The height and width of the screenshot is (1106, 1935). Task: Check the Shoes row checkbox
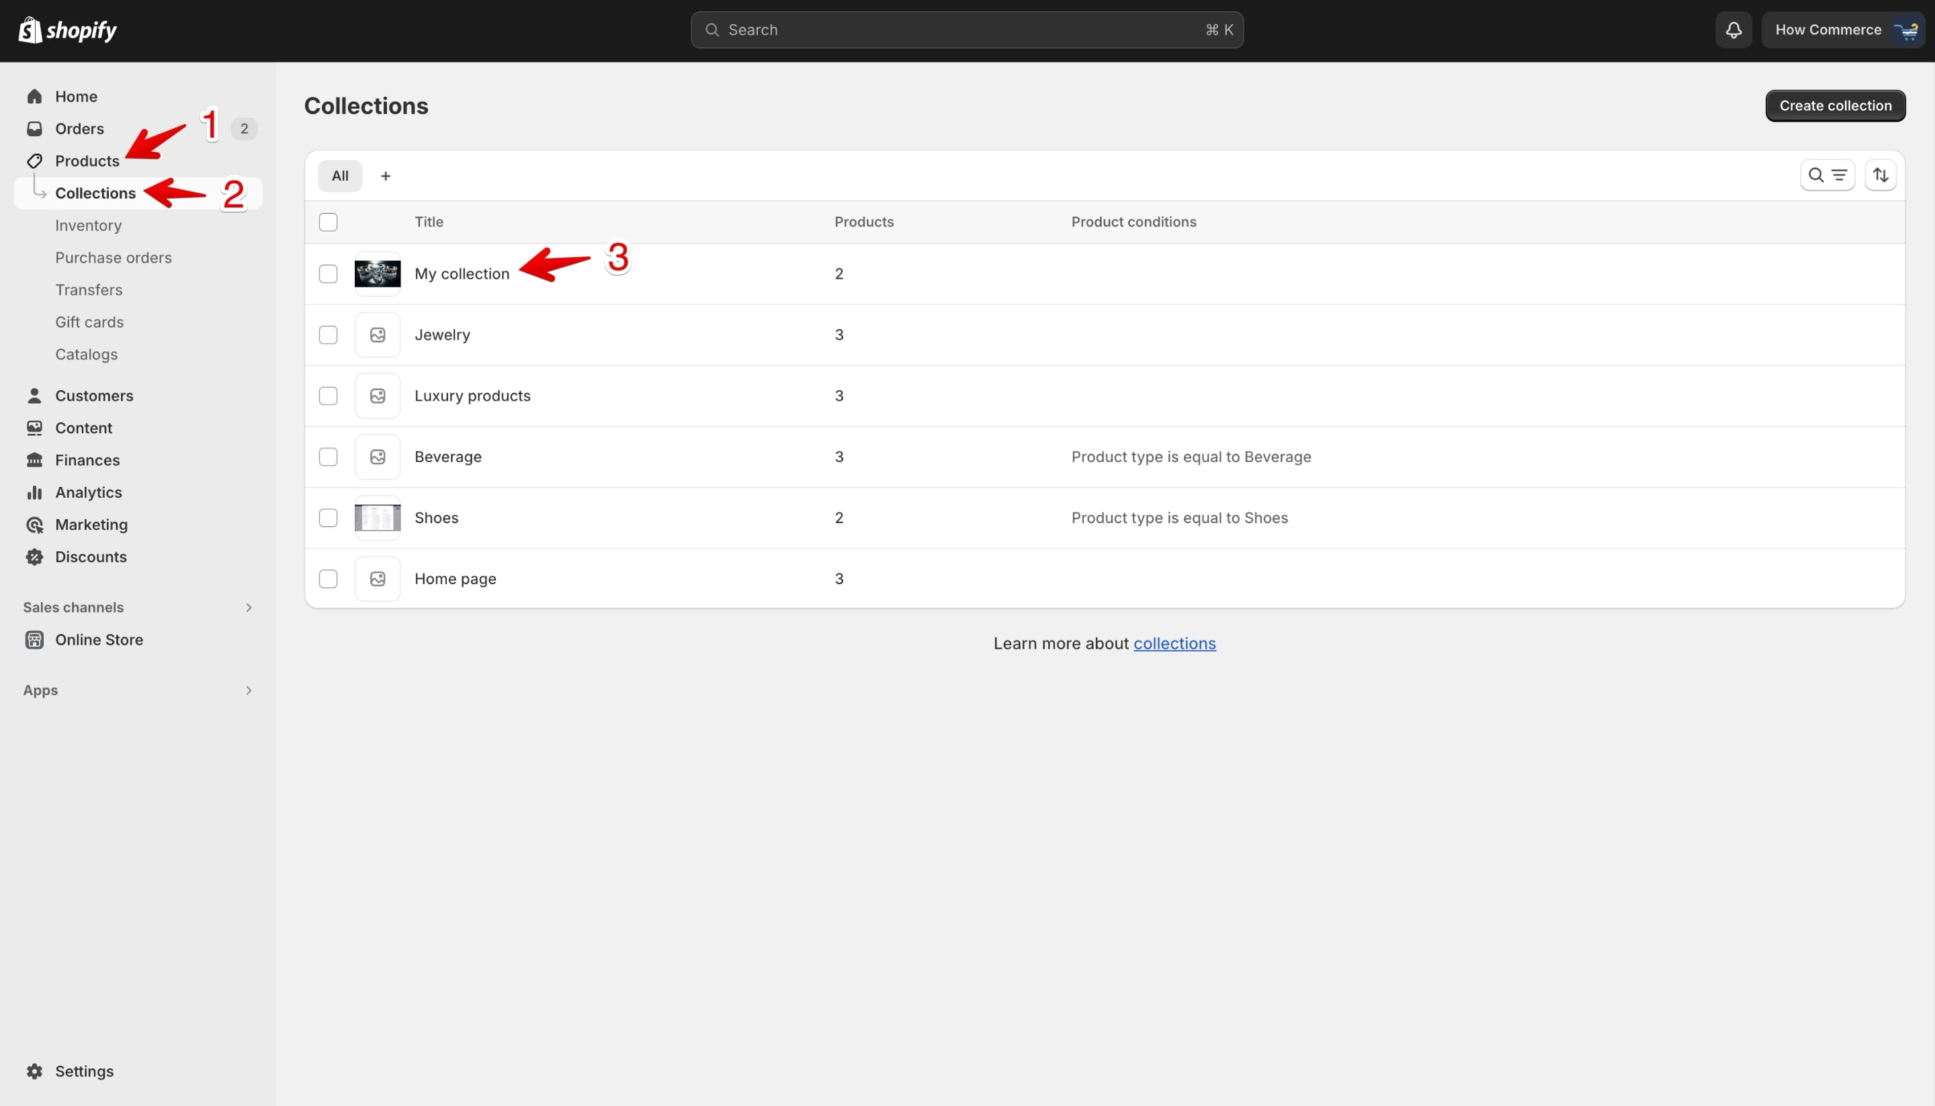coord(329,518)
